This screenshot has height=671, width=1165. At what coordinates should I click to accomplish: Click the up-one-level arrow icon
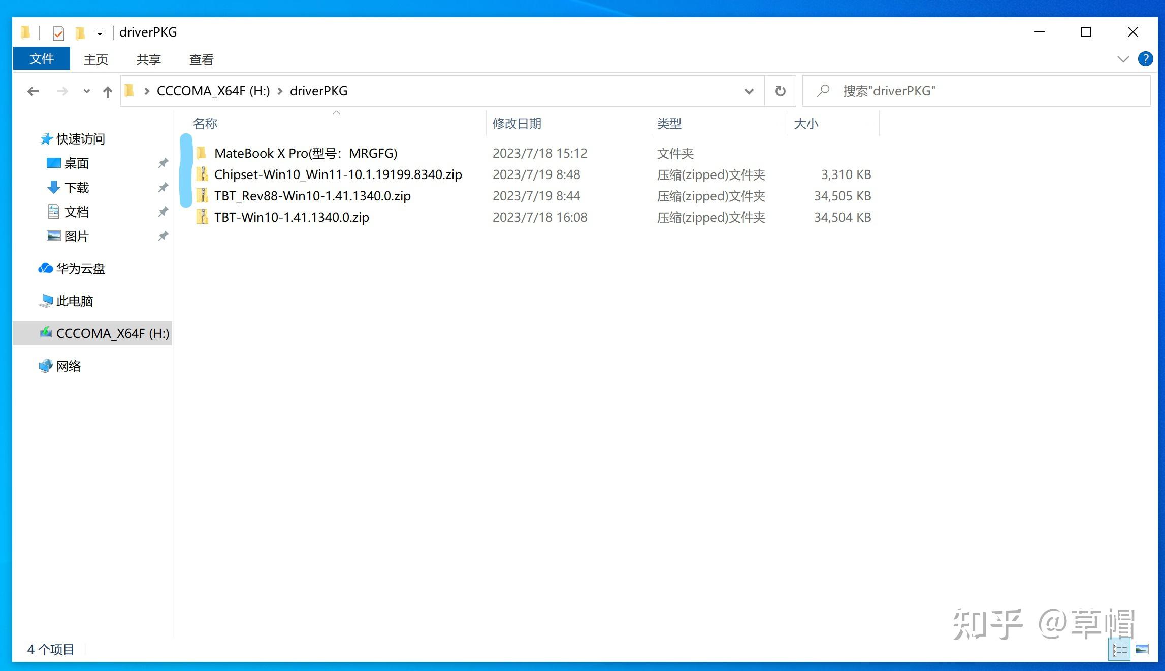(107, 92)
